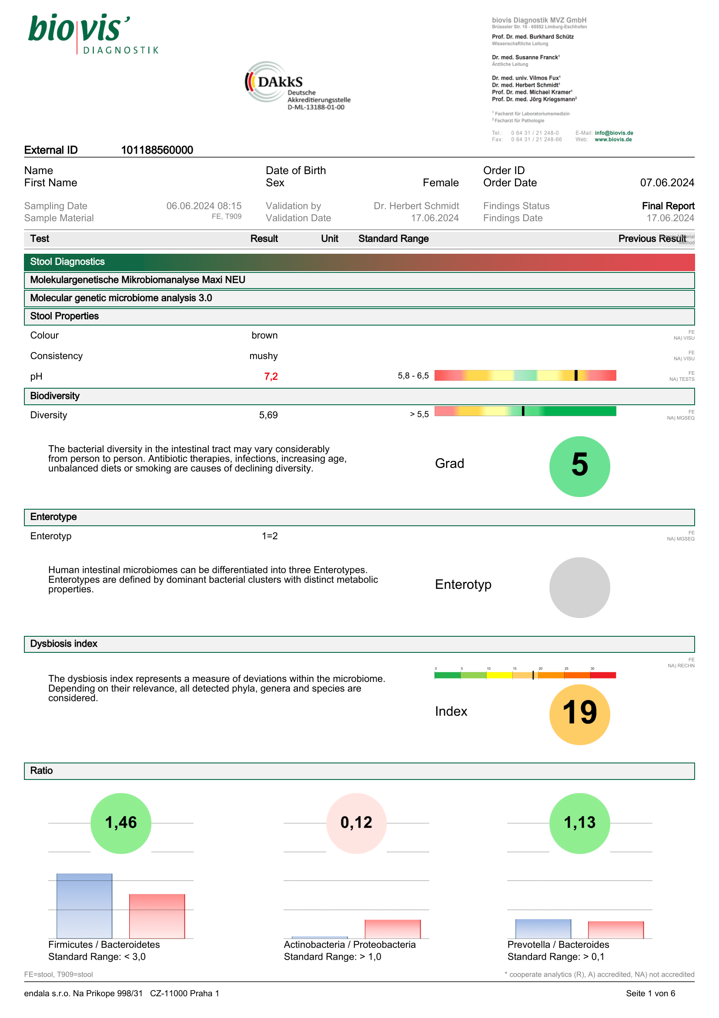The width and height of the screenshot is (719, 1018).
Task: Click the grey Enterotyp circle
Action: point(579,588)
